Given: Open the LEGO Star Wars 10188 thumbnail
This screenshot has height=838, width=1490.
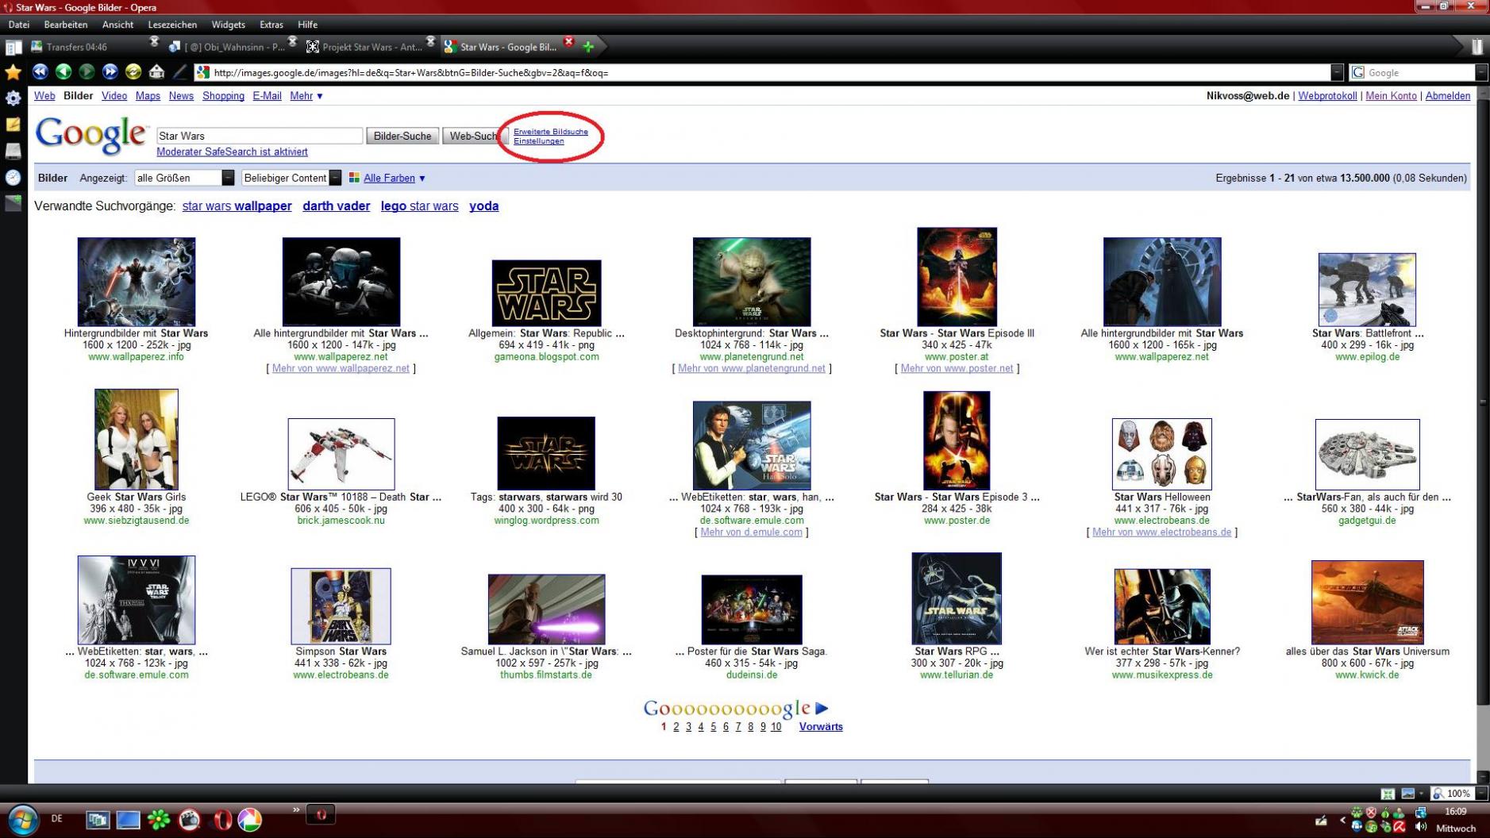Looking at the screenshot, I should click(x=341, y=454).
